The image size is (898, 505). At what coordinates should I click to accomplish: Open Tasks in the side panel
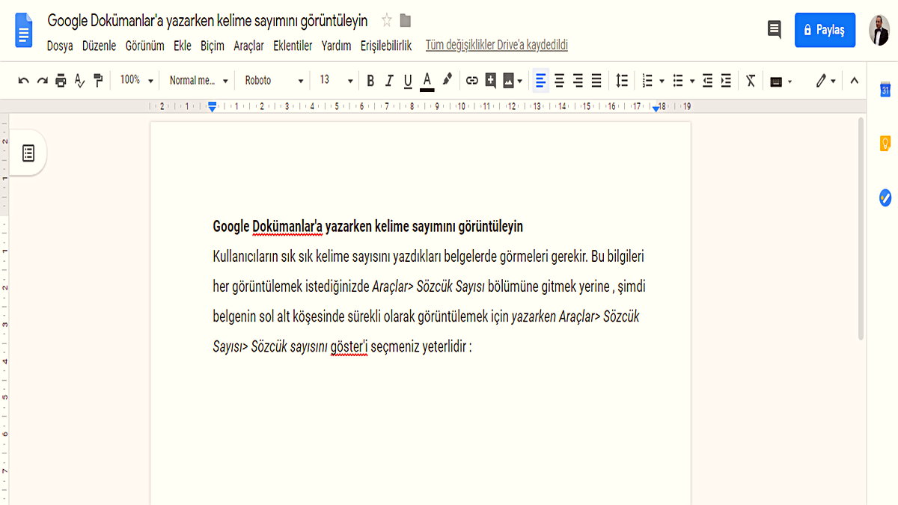[884, 198]
